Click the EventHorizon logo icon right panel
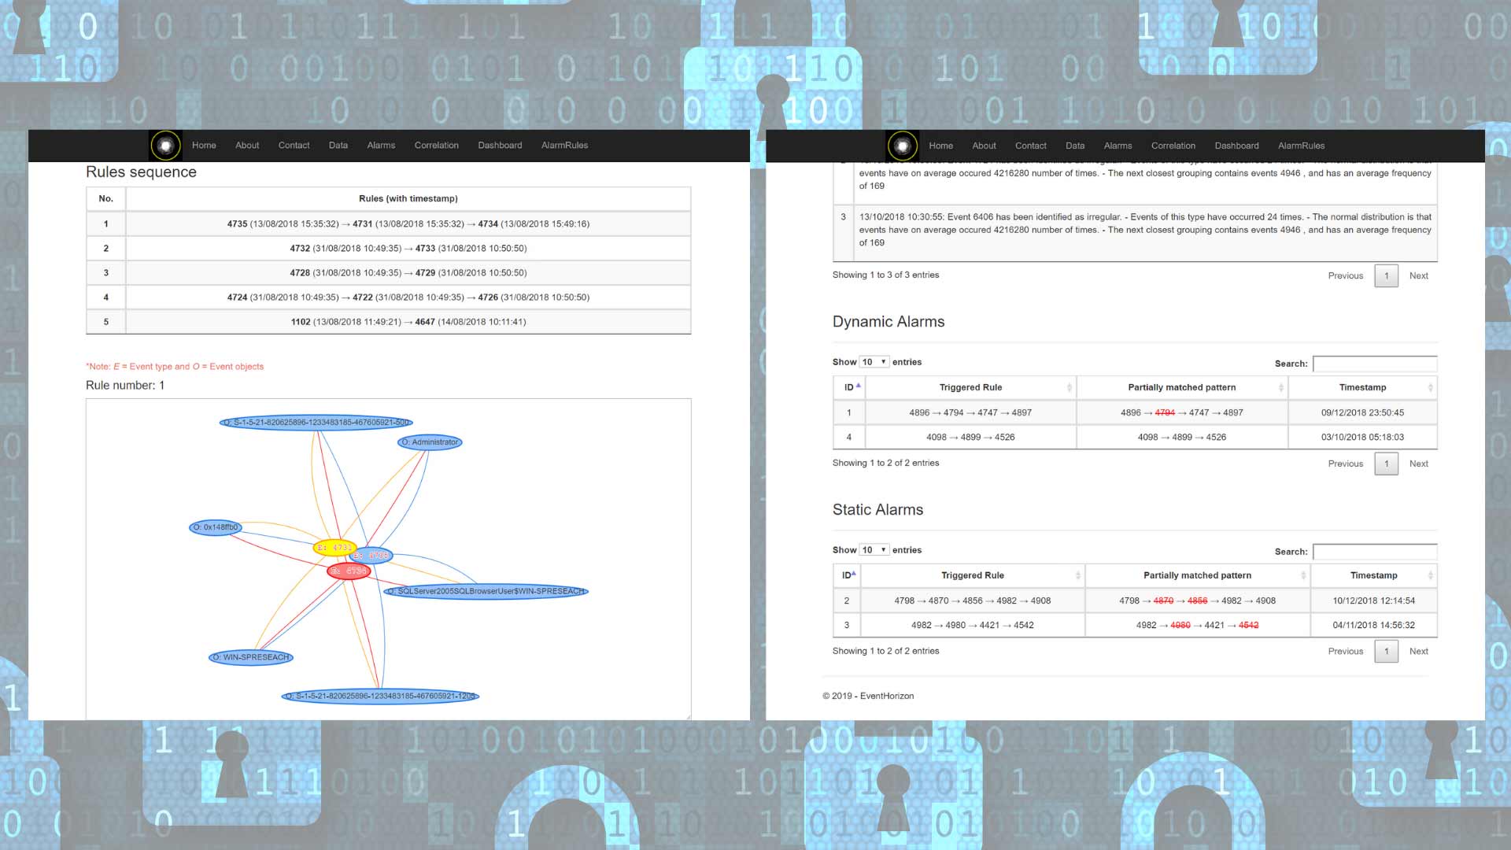The image size is (1511, 850). tap(901, 146)
